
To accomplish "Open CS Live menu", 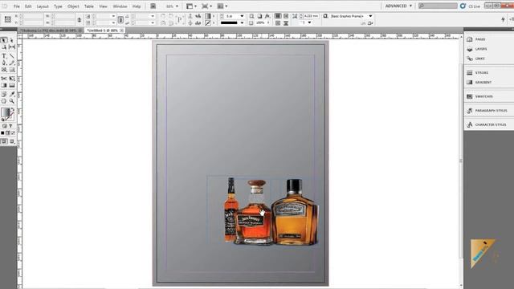I will tap(471, 6).
